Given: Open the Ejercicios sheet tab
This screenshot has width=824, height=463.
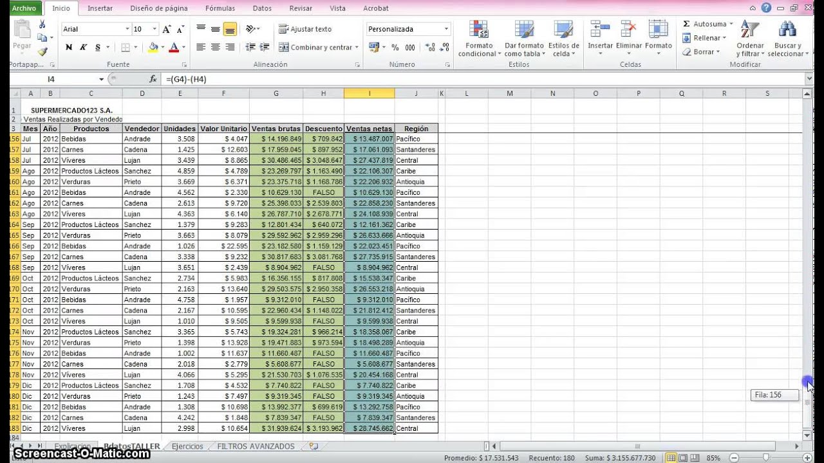Looking at the screenshot, I should click(x=187, y=446).
